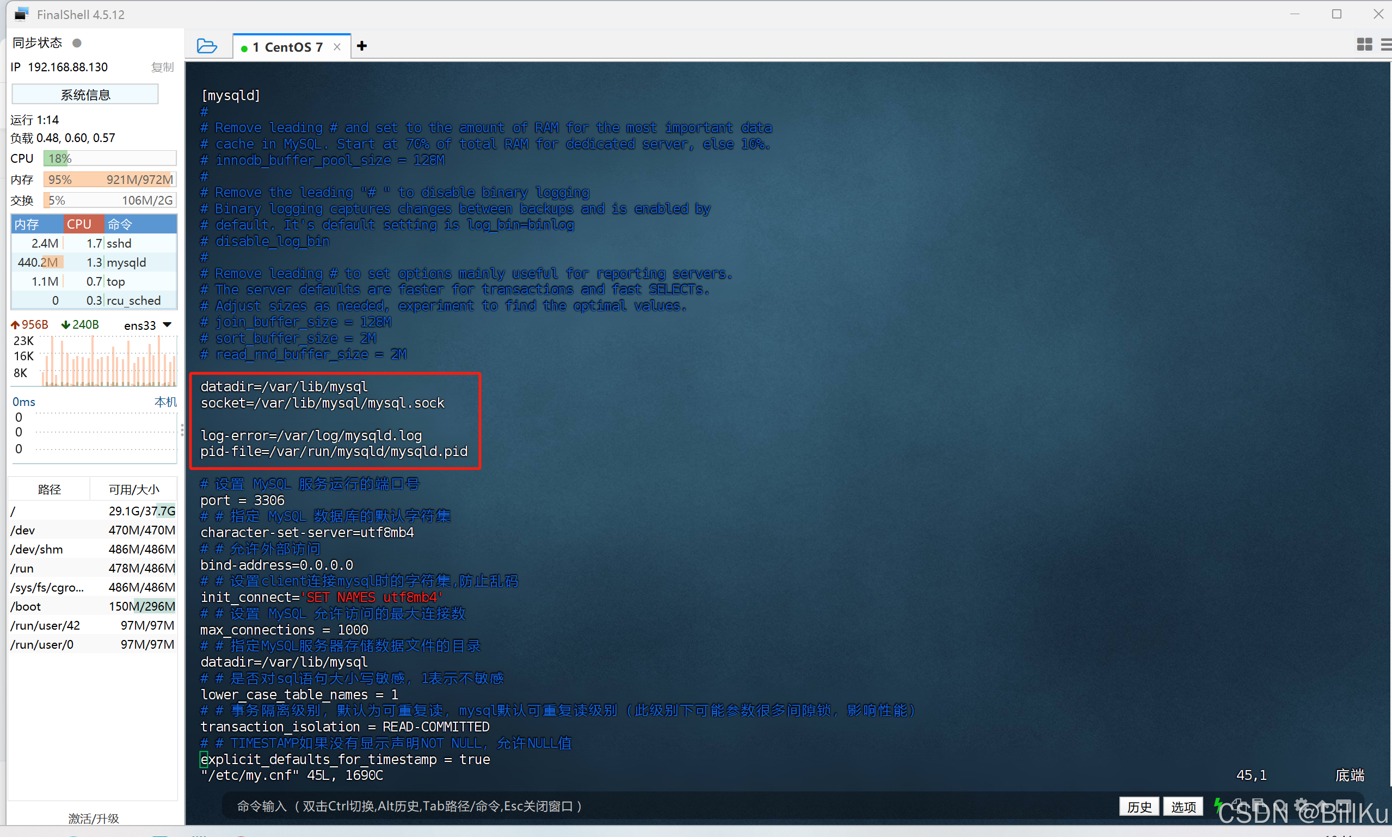Click the character-set-server=utf8mb4 line
The image size is (1392, 837).
coord(307,532)
